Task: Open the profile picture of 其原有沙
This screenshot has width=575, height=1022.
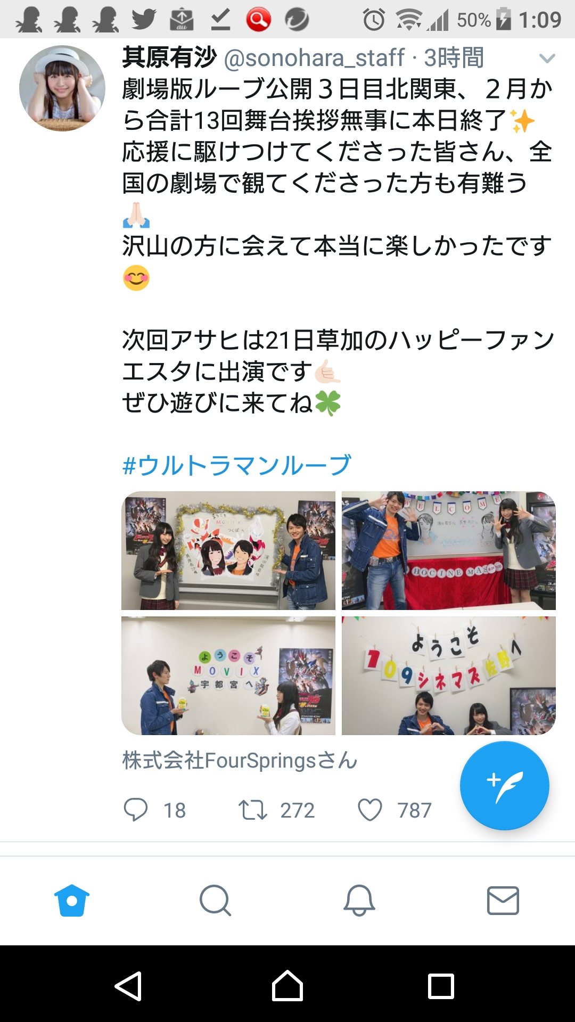Action: [x=62, y=88]
